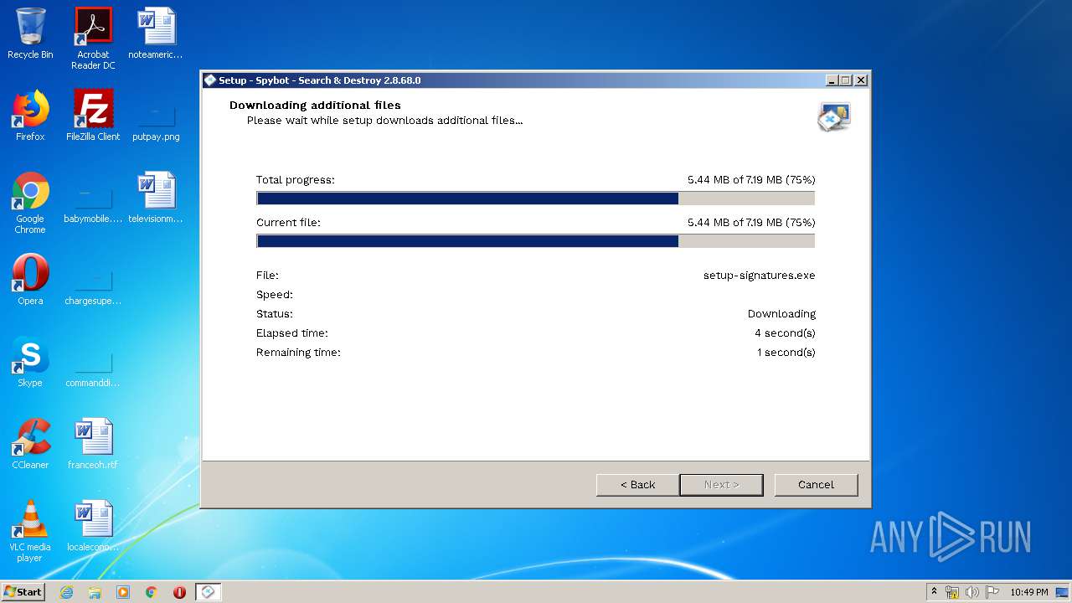Open the Action Center flag icon
1072x603 pixels.
pos(992,592)
